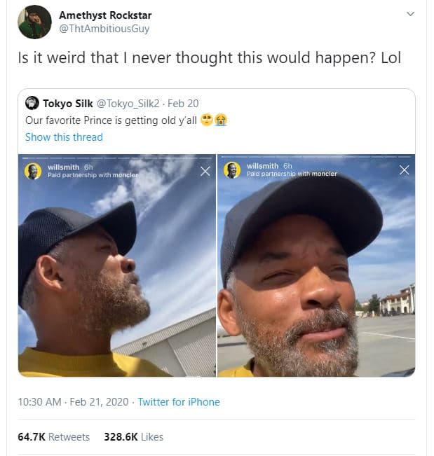This screenshot has height=456, width=434.
Task: Click the 10:30 AM Feb 21, 2020 timestamp
Action: pyautogui.click(x=73, y=401)
